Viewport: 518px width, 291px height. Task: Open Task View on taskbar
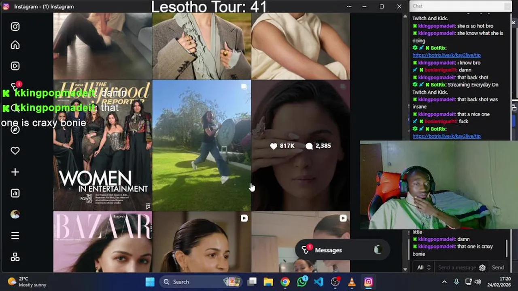coord(252,282)
